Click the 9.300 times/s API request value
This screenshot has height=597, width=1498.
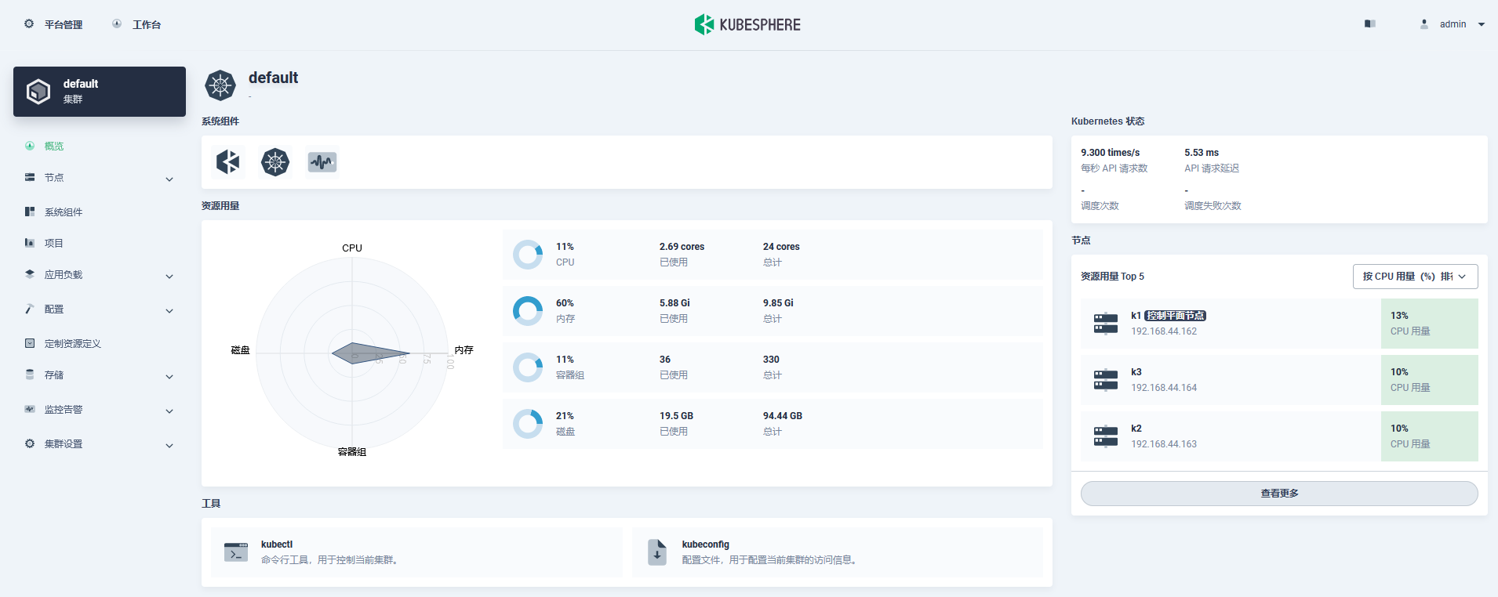pos(1110,153)
